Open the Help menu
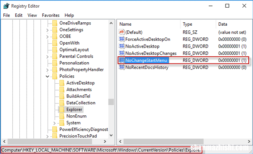This screenshot has height=154, width=253. pyautogui.click(x=69, y=15)
